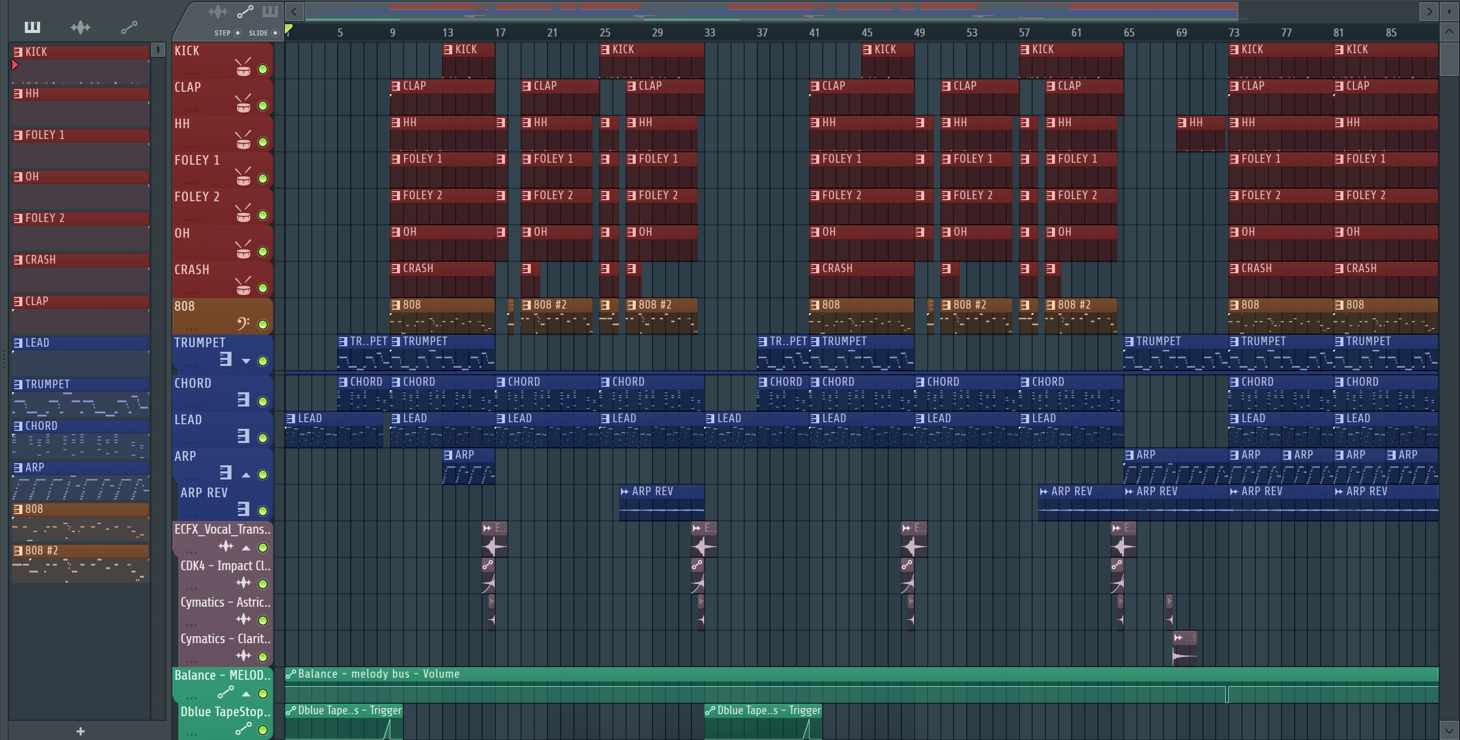Click the picker panel vertical scrollbar
This screenshot has width=1460, height=740.
(x=158, y=50)
